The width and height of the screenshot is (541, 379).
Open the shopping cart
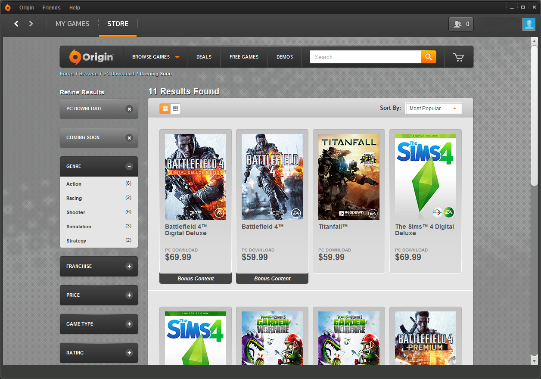point(458,56)
